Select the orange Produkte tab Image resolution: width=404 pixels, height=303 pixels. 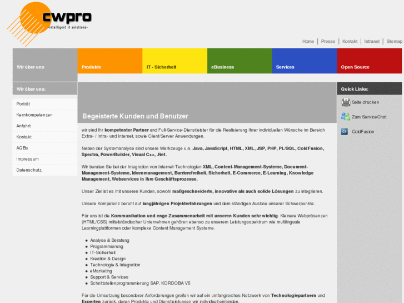point(110,61)
